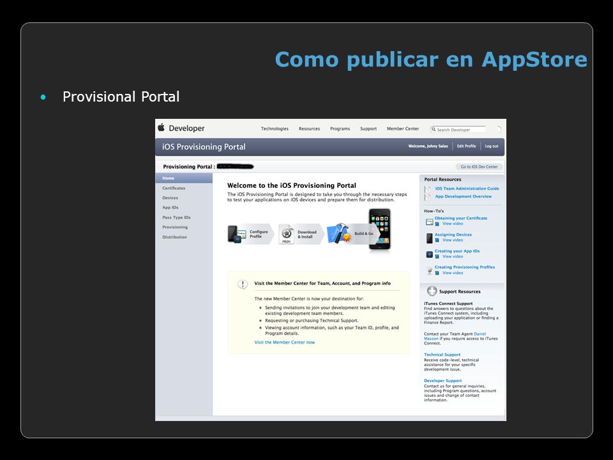Screen dimensions: 613x460
Task: Click video icon under Assigning Devices
Action: [x=437, y=241]
